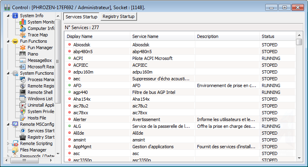The image size is (308, 167).
Task: Launch the Remote Shell icon
Action: click(23, 92)
